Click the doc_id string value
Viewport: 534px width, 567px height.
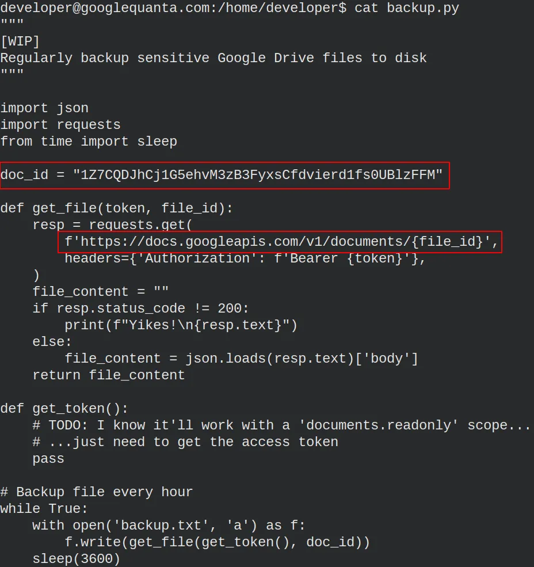pos(258,175)
